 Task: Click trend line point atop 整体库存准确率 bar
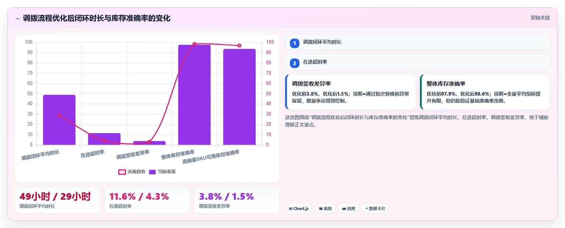coord(194,44)
